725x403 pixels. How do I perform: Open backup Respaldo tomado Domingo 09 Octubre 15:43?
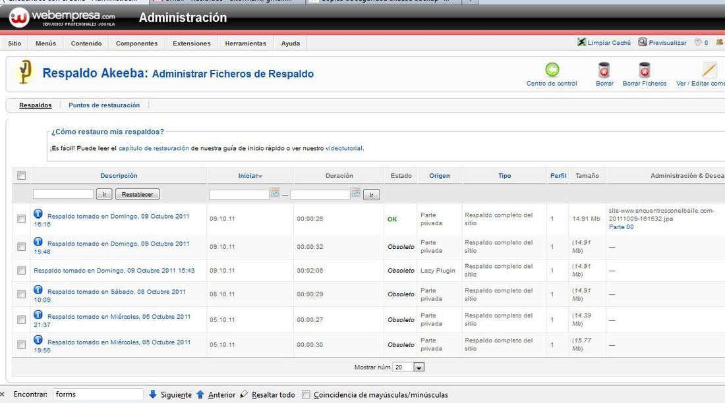(114, 271)
